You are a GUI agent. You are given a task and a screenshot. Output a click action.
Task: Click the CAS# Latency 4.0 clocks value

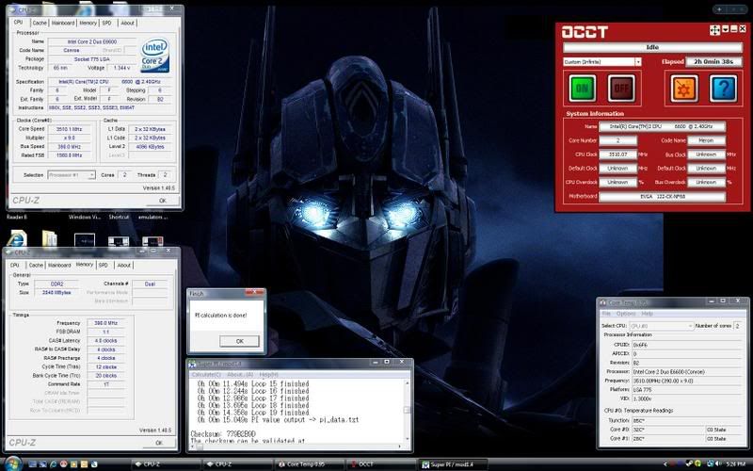point(106,341)
